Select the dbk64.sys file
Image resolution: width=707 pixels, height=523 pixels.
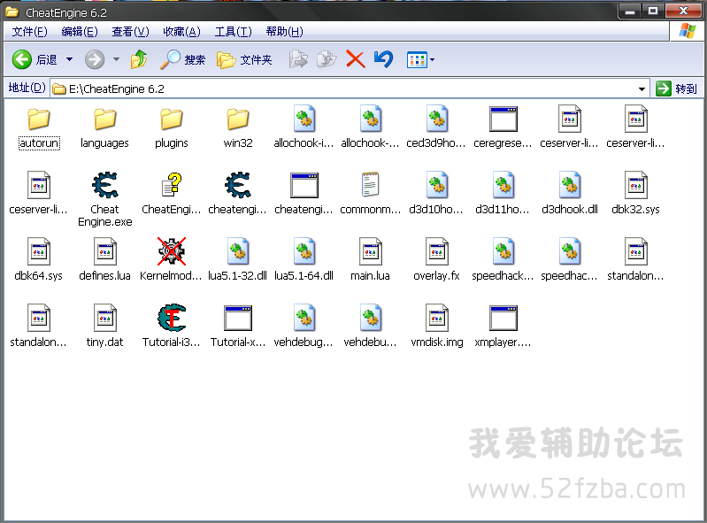click(39, 259)
